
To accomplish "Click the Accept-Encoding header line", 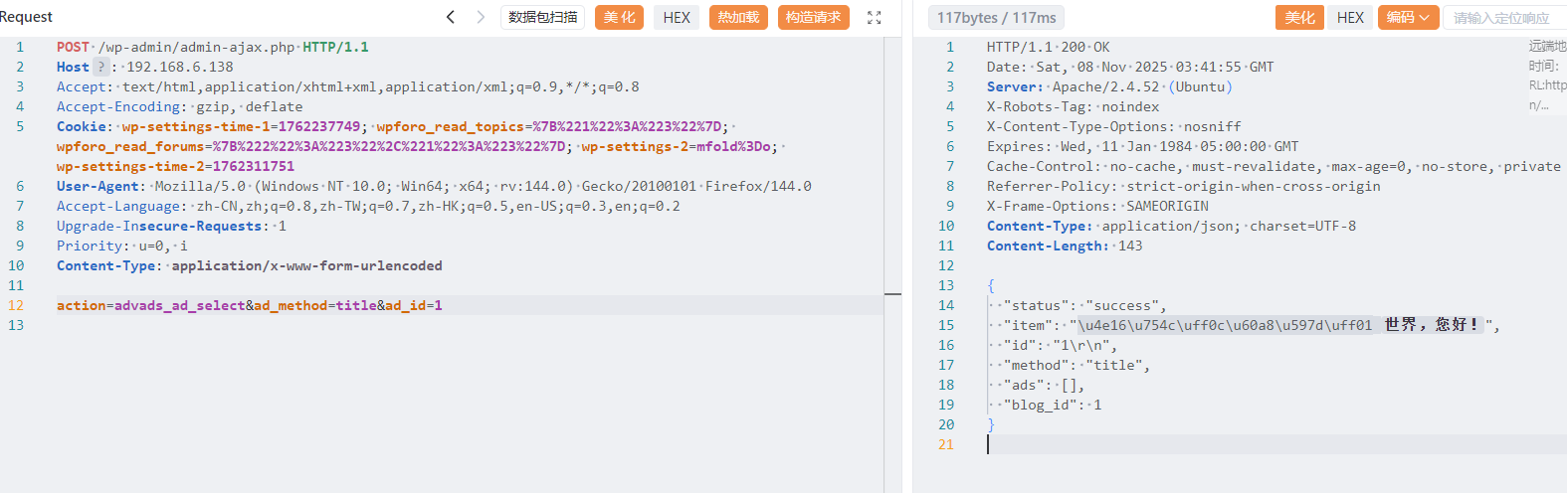I will [x=179, y=106].
